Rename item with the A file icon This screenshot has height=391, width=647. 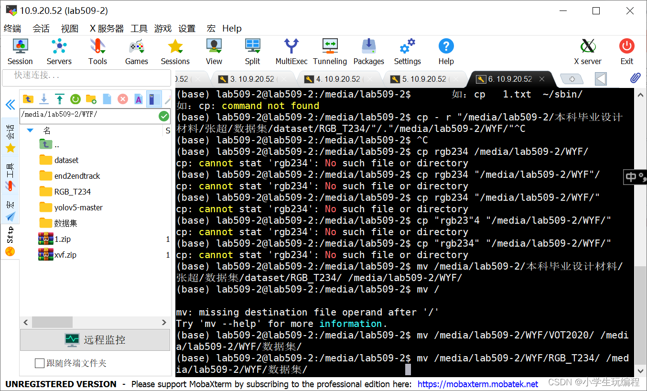[138, 99]
